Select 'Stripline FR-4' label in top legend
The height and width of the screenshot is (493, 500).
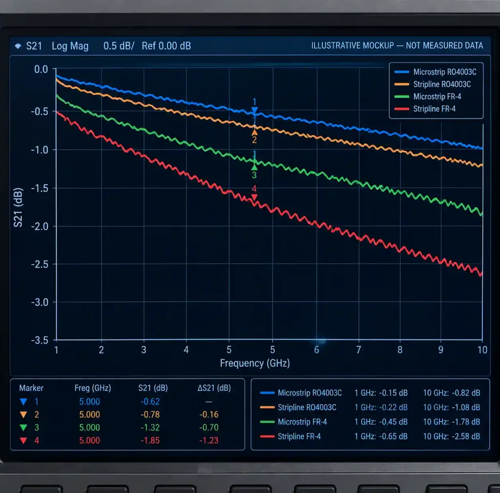(434, 109)
